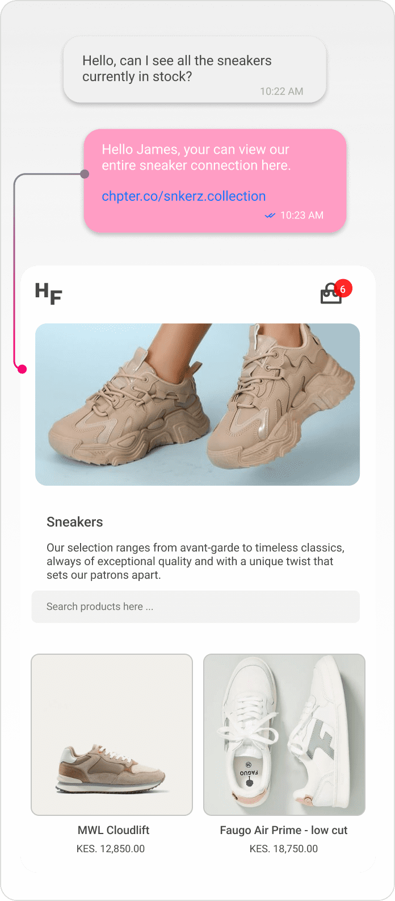Image resolution: width=395 pixels, height=901 pixels.
Task: Select James's message asking about sneakers
Action: coord(195,70)
